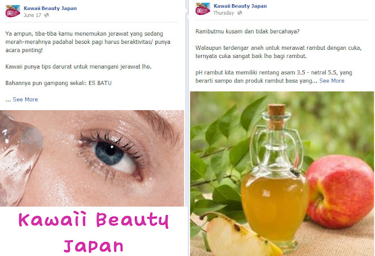Image resolution: width=375 pixels, height=256 pixels.
Task: Click the ice cube in the face photo
Action: pos(19,159)
